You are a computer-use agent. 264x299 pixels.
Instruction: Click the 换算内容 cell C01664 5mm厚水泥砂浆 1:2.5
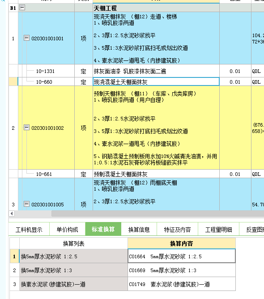tap(182, 256)
